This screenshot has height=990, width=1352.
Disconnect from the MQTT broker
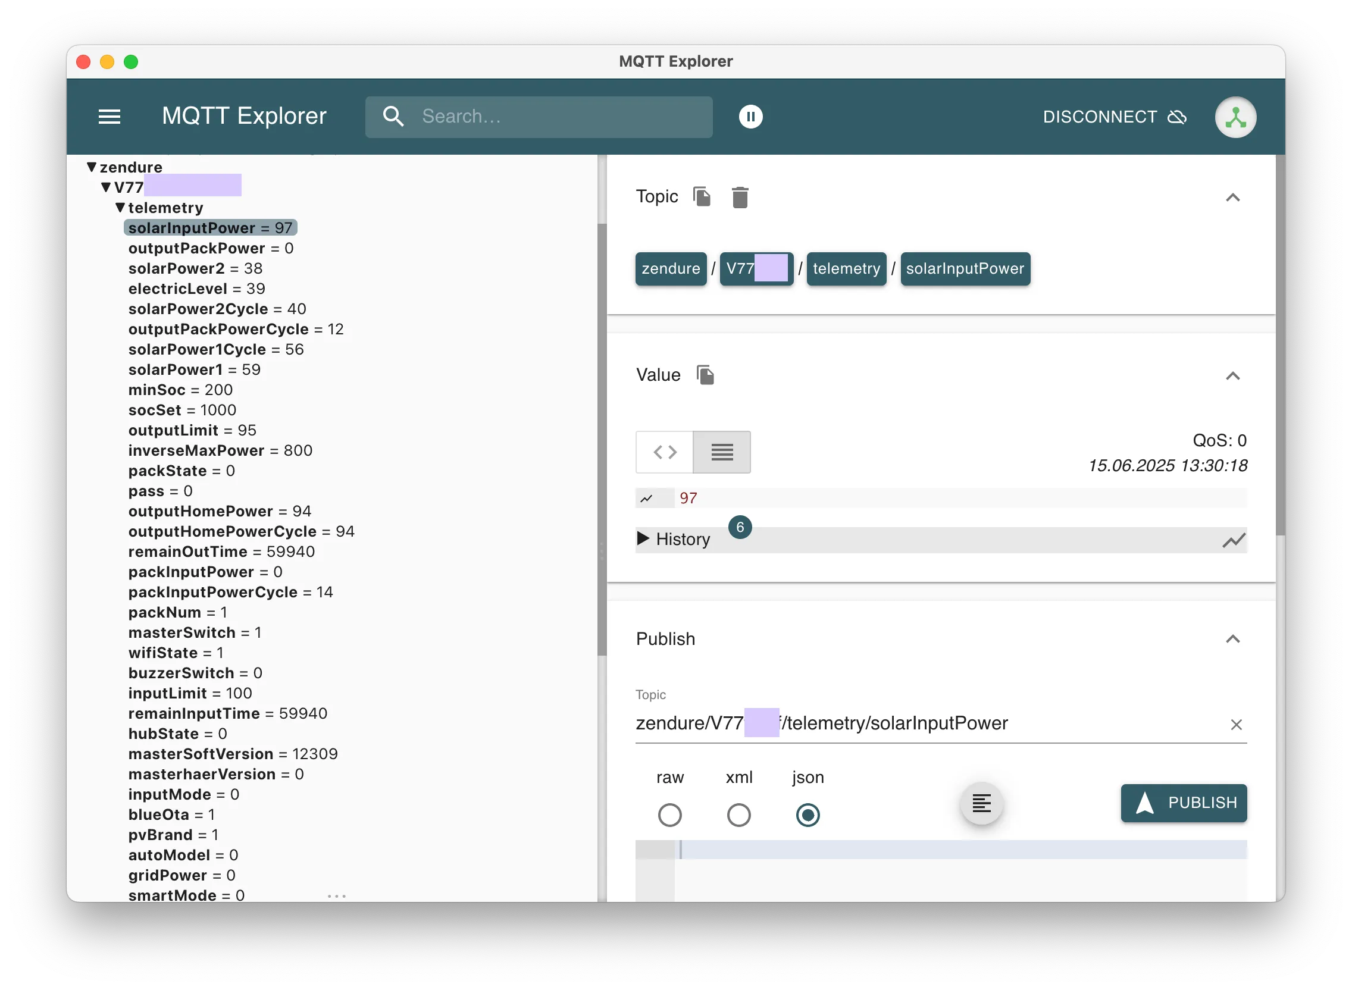tap(1100, 116)
